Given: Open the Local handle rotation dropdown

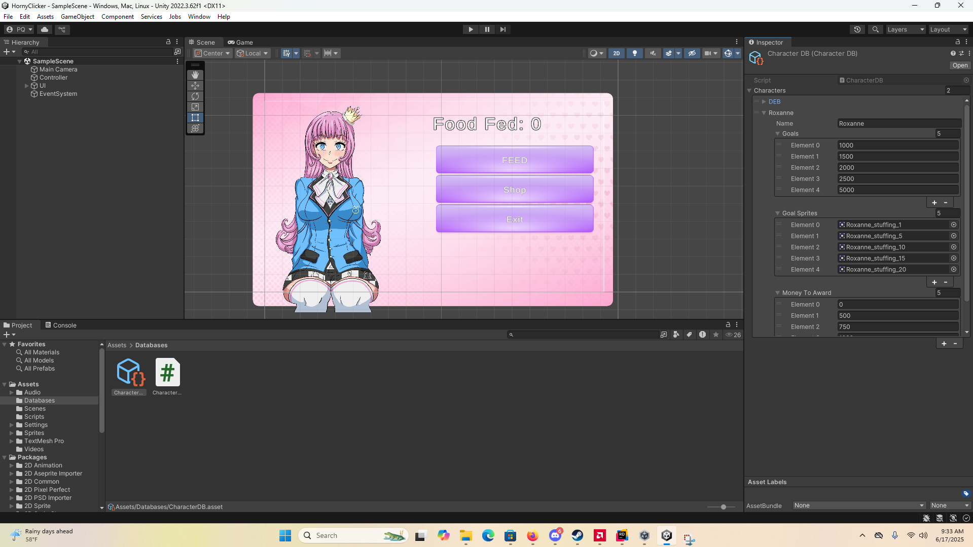Looking at the screenshot, I should (x=253, y=53).
